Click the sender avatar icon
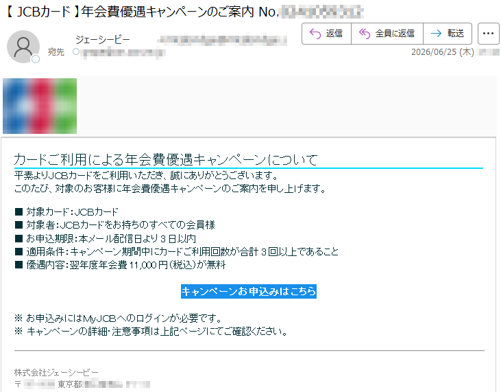 tap(23, 47)
